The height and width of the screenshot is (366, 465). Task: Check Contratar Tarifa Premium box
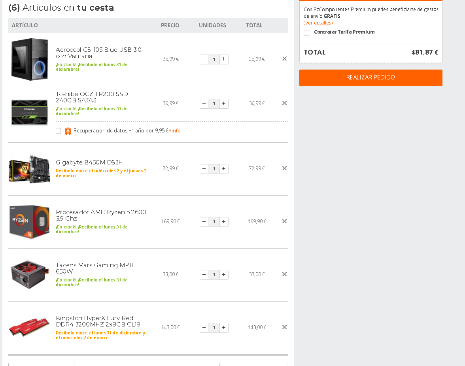click(306, 32)
